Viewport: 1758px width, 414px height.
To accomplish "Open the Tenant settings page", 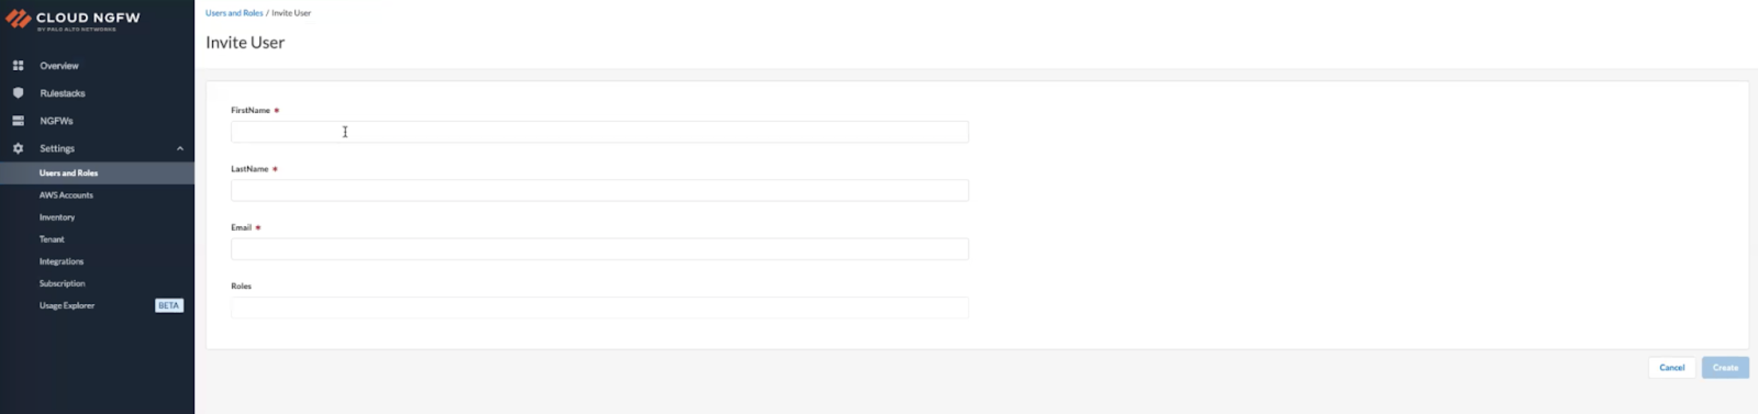I will (51, 239).
